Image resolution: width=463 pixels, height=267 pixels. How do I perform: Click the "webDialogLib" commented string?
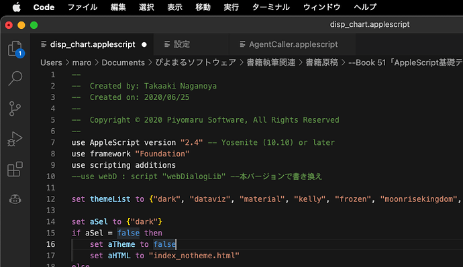(x=194, y=176)
